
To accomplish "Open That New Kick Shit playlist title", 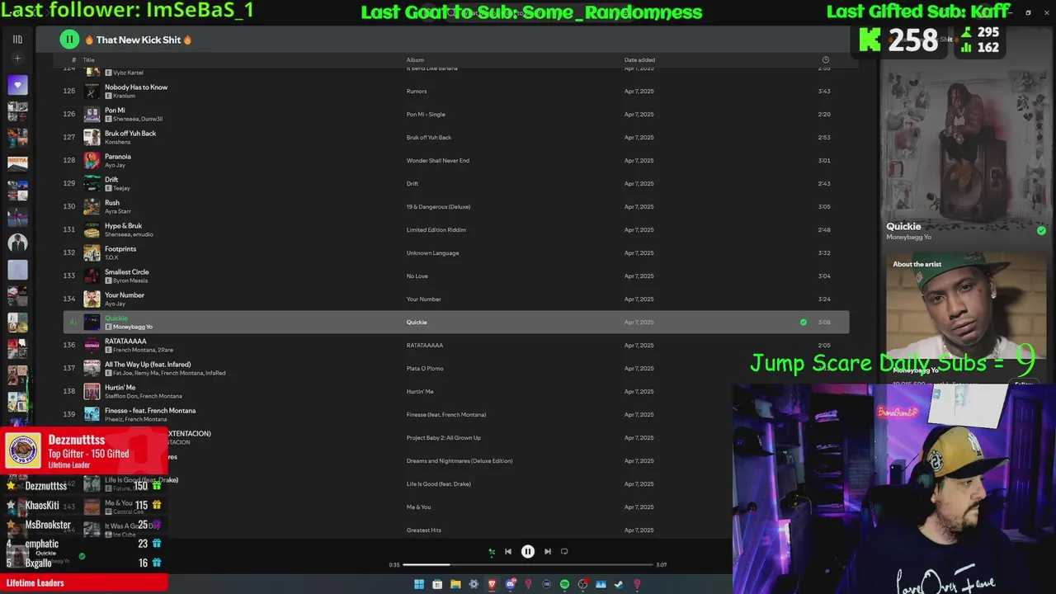I will pyautogui.click(x=139, y=40).
